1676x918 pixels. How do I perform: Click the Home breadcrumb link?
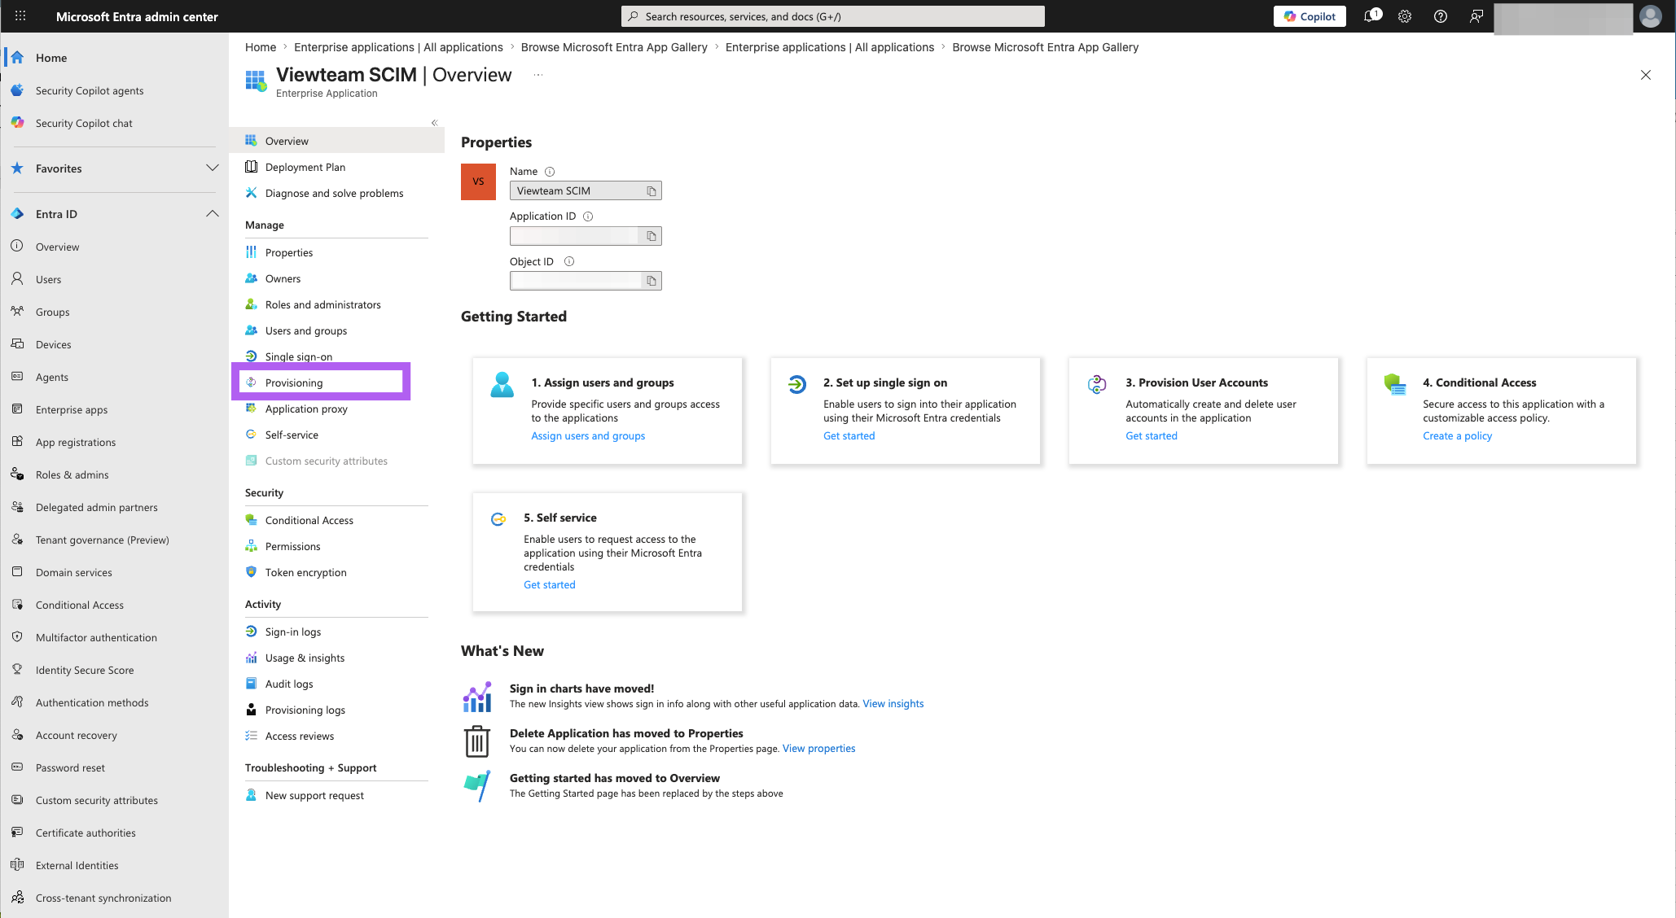(x=261, y=47)
